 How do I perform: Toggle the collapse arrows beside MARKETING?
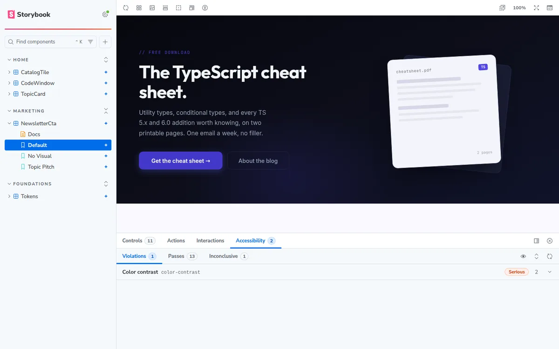[106, 111]
